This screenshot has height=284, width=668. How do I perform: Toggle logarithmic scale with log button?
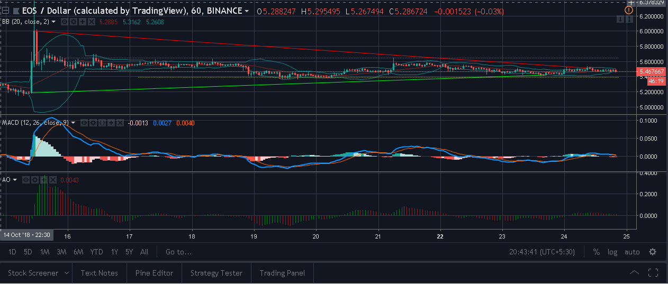tap(612, 252)
